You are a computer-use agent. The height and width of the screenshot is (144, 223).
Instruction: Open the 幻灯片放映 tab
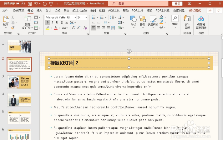pyautogui.click(x=80, y=11)
